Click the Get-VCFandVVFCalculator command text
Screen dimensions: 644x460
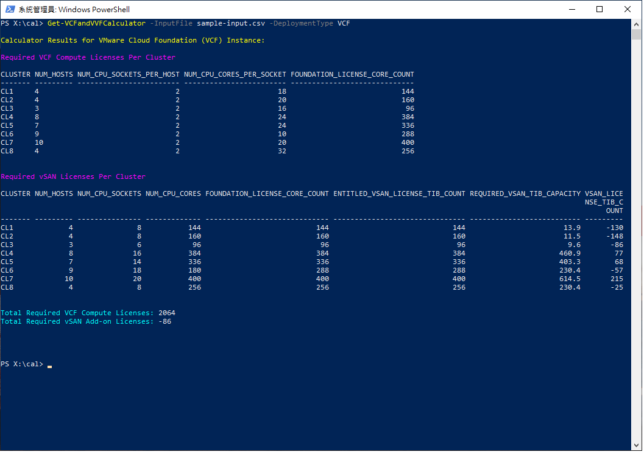pyautogui.click(x=96, y=23)
